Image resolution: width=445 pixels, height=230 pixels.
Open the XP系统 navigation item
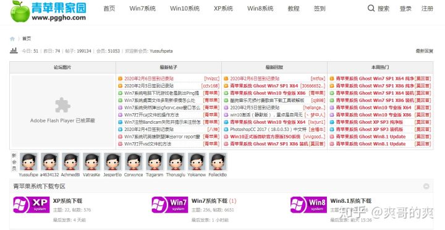pos(223,9)
